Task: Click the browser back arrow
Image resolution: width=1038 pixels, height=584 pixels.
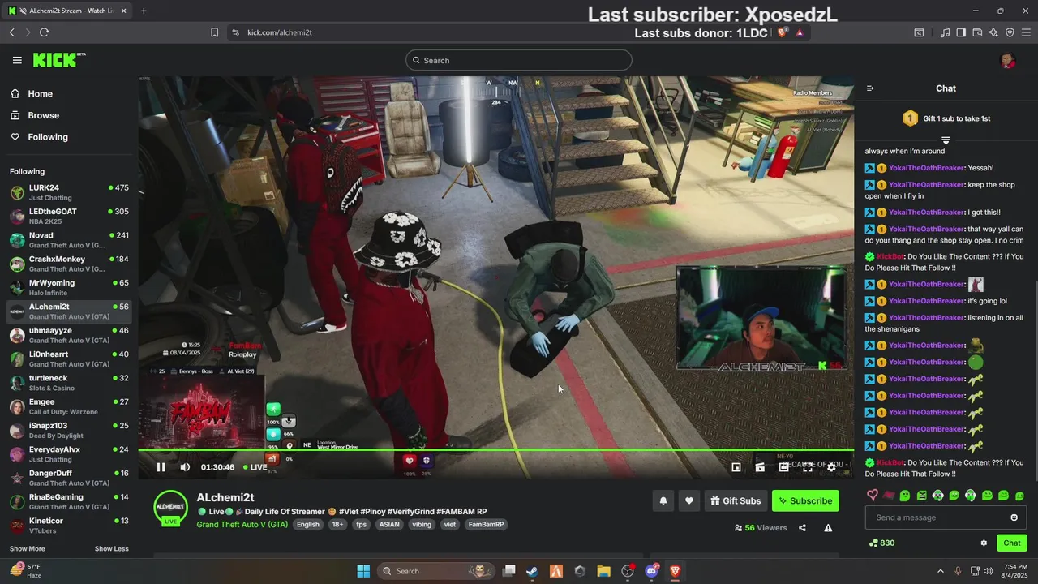Action: tap(11, 32)
